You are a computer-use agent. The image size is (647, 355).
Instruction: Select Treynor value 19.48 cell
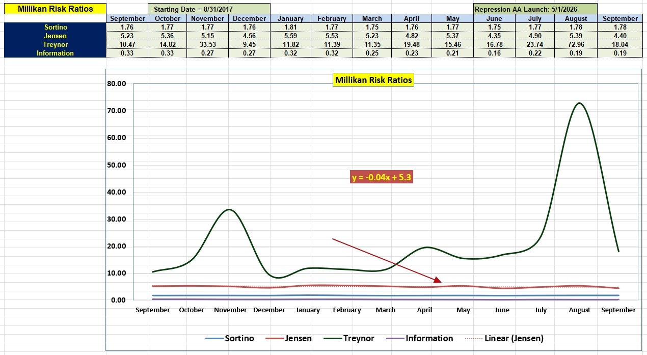pyautogui.click(x=412, y=44)
